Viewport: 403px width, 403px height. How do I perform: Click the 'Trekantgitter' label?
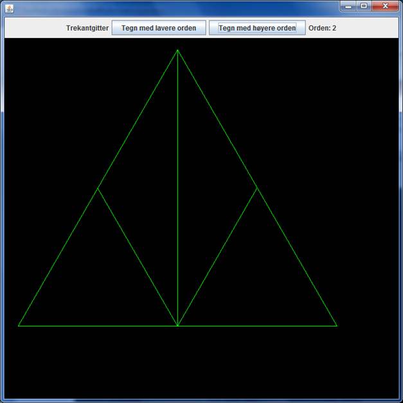point(87,28)
